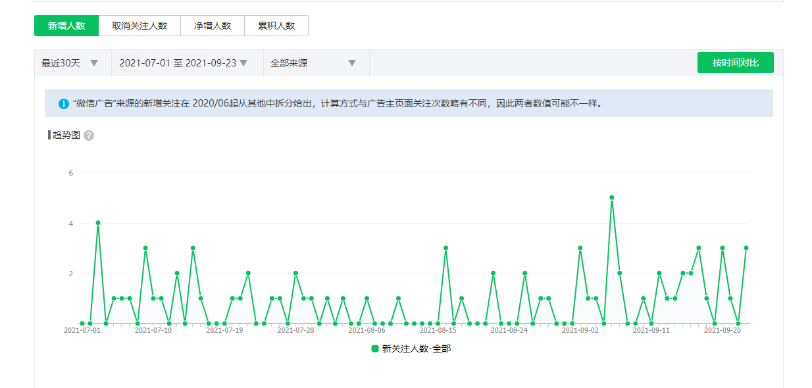Open the 取消关注人数 tab
This screenshot has height=388, width=812.
pyautogui.click(x=140, y=26)
